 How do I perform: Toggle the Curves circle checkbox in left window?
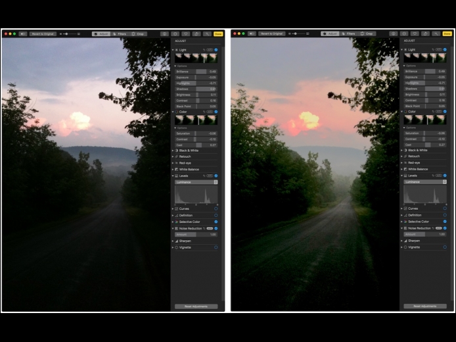(216, 208)
